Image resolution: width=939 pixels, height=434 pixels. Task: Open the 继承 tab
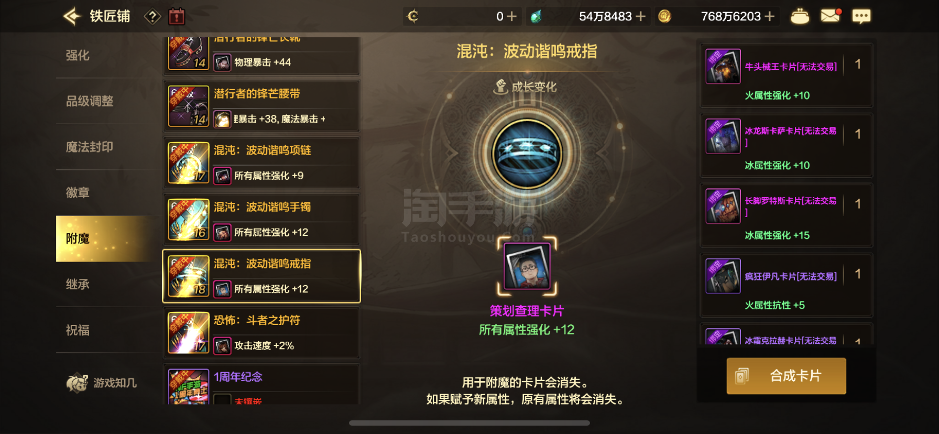(78, 284)
